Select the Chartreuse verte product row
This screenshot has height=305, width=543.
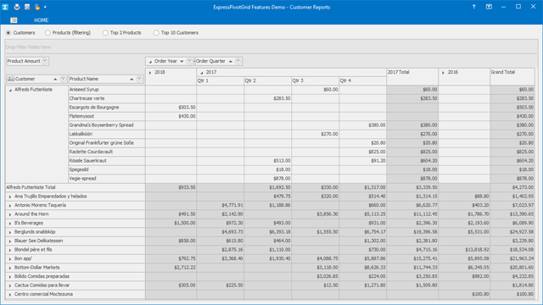pyautogui.click(x=107, y=98)
